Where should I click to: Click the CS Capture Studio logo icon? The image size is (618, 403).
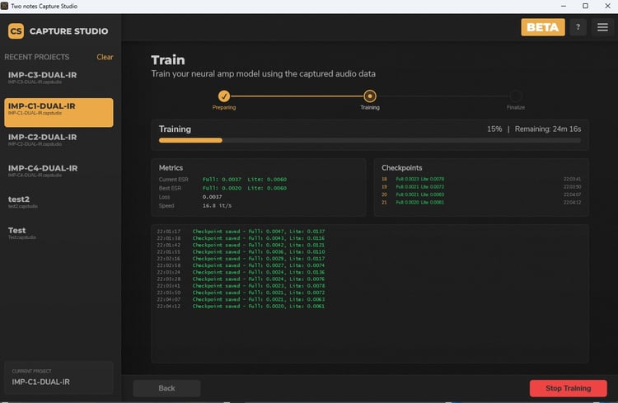click(x=16, y=31)
